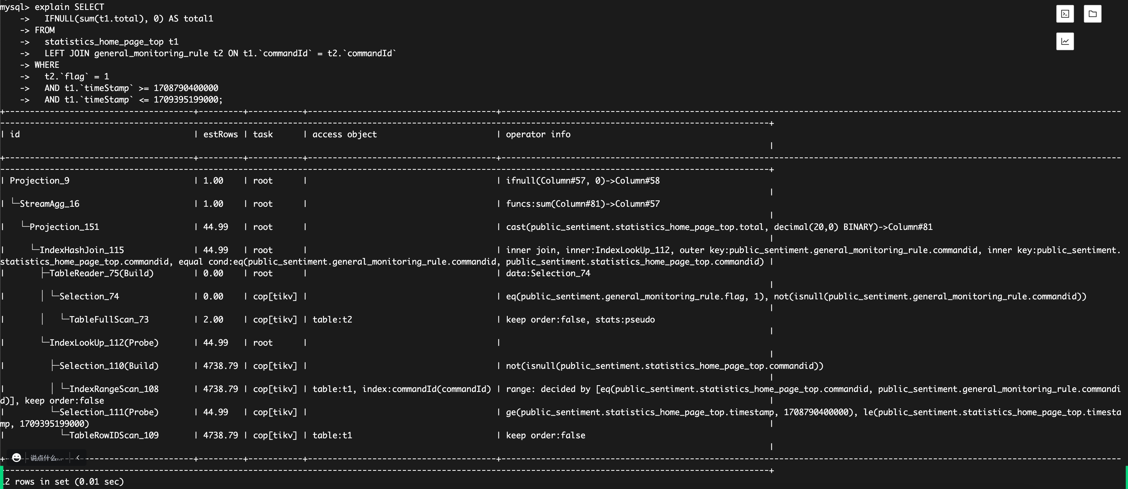Image resolution: width=1128 pixels, height=489 pixels.
Task: Click the 'TableRowIDScan_109' plan node
Action: coord(114,436)
